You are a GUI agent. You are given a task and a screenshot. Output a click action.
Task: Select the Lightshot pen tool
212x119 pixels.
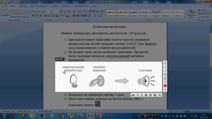coord(165,63)
